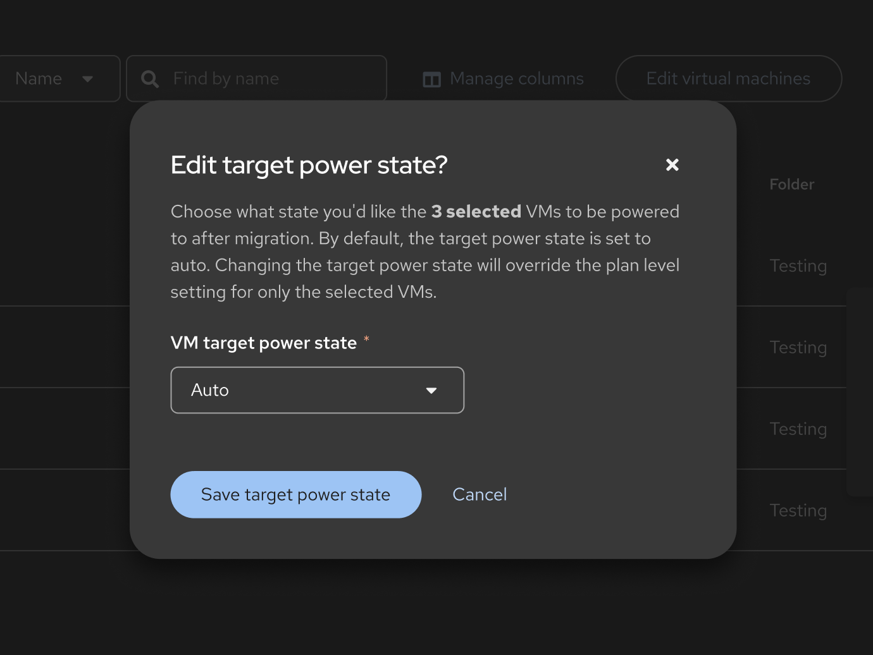The width and height of the screenshot is (873, 655).
Task: Select the fourth Testing folder cell
Action: point(798,511)
